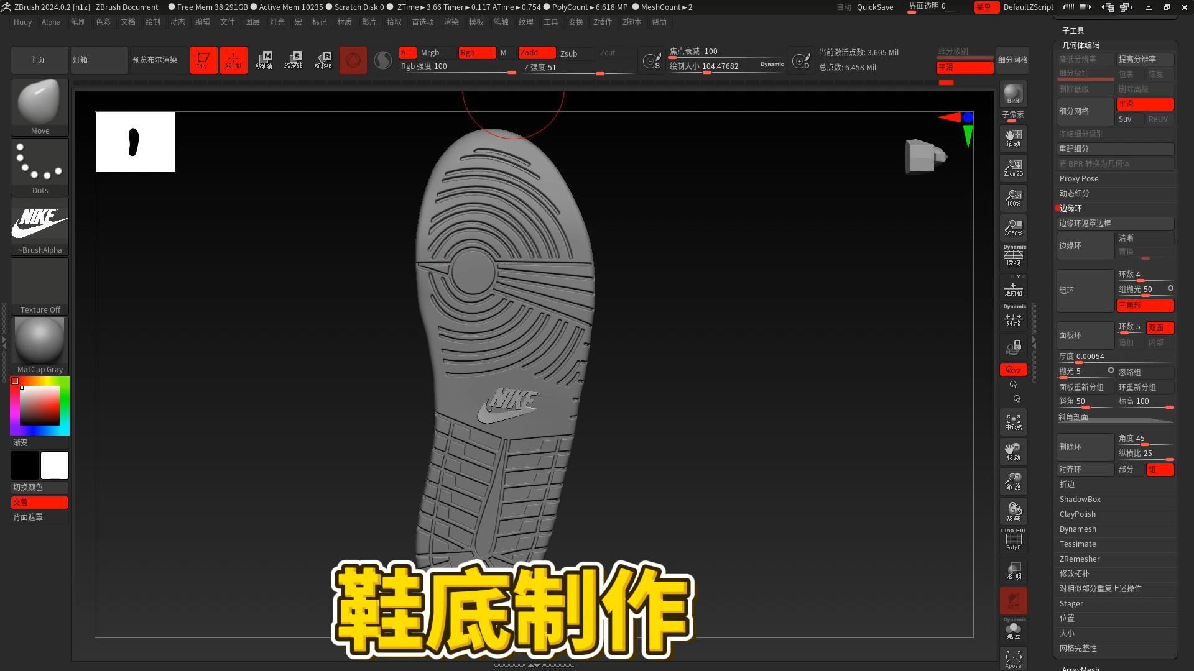Toggle Solo (孤立) Dynamic icon
Viewport: 1194px width, 671px height.
(x=1014, y=629)
